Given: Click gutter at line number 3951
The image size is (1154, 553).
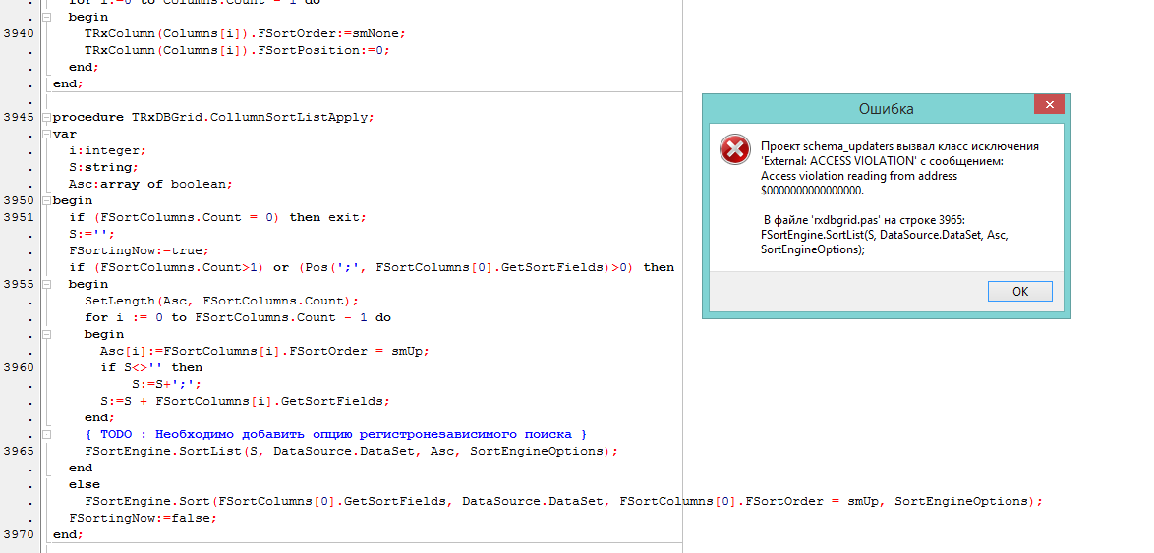Looking at the screenshot, I should click(20, 217).
